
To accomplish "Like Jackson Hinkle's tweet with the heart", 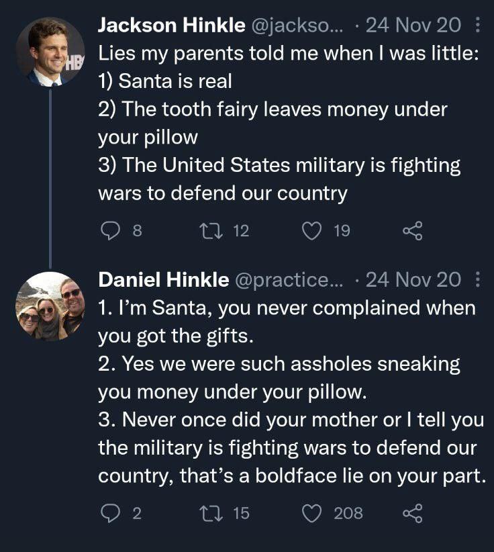I will (x=312, y=231).
